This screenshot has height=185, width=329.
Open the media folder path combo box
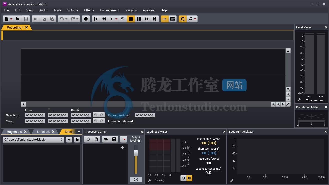point(34,140)
